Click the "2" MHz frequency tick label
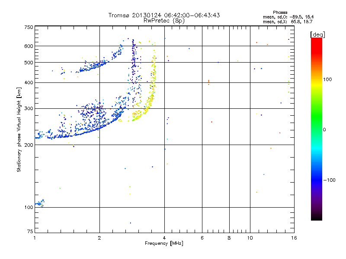The image size is (346, 259). 99,238
